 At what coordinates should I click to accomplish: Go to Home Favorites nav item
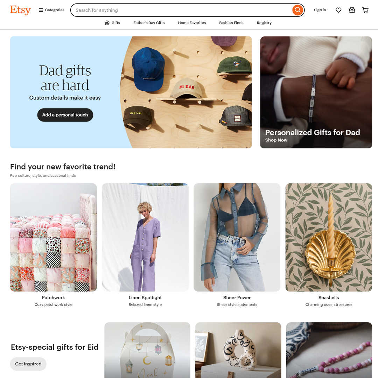click(192, 23)
